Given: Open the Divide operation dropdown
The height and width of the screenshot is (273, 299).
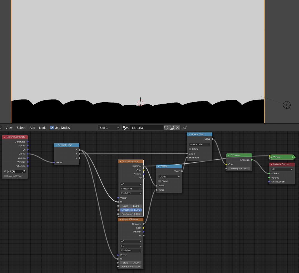Looking at the screenshot, I should point(169,177).
